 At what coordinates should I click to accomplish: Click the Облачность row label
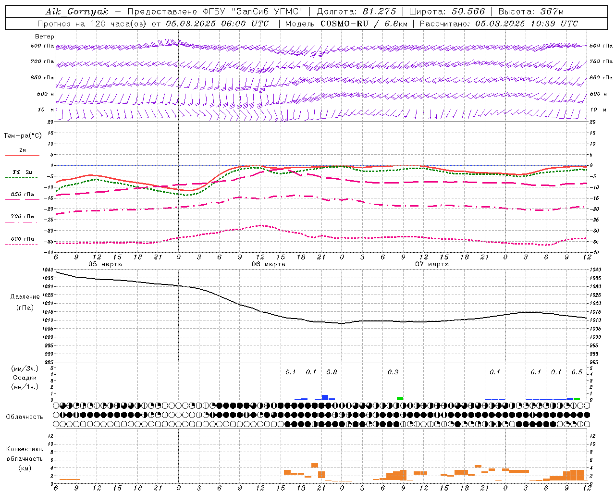pyautogui.click(x=25, y=417)
